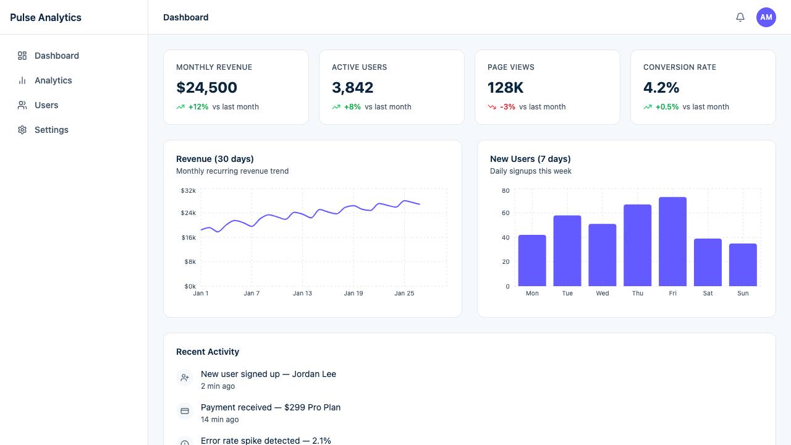The width and height of the screenshot is (791, 445).
Task: Click 'Monthly recurring revenue trend' subtitle
Action: click(232, 171)
